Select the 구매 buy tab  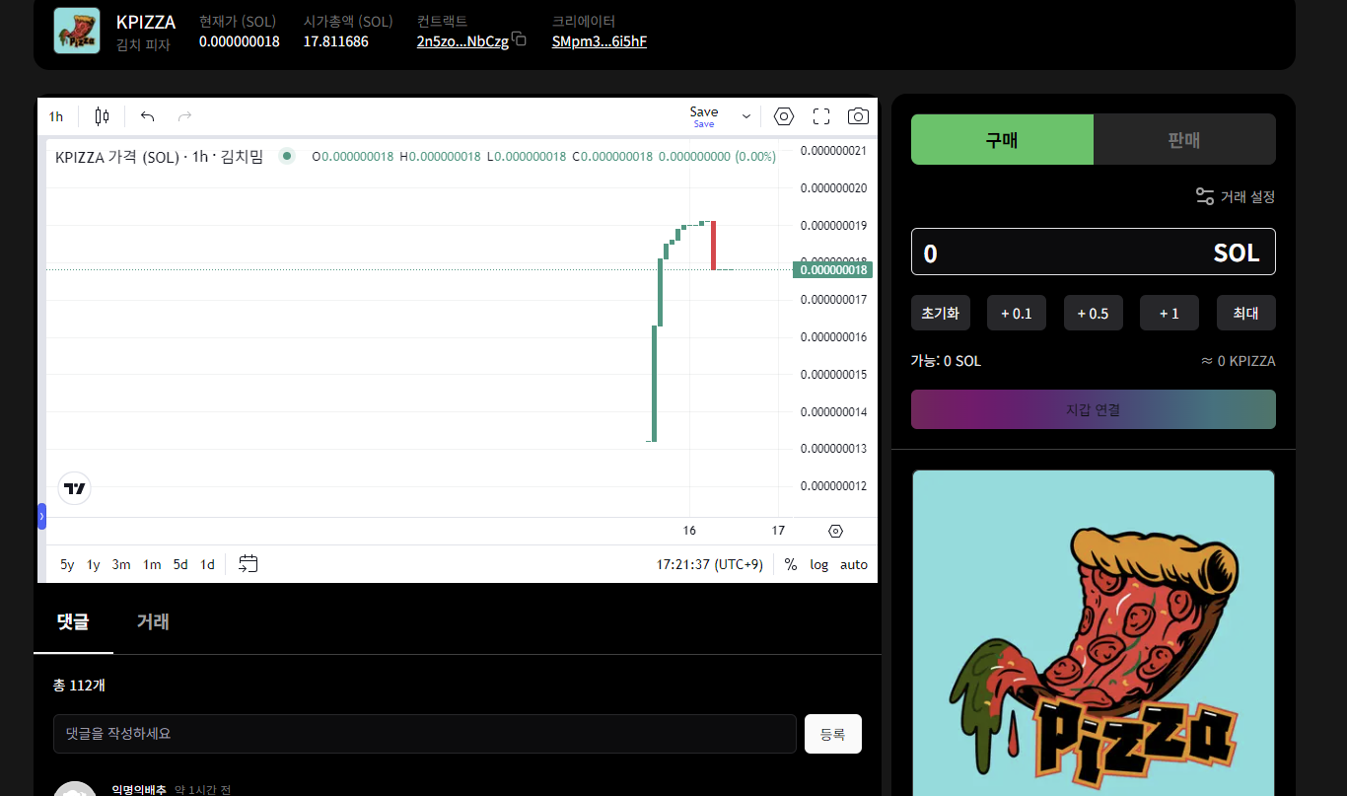[1002, 139]
